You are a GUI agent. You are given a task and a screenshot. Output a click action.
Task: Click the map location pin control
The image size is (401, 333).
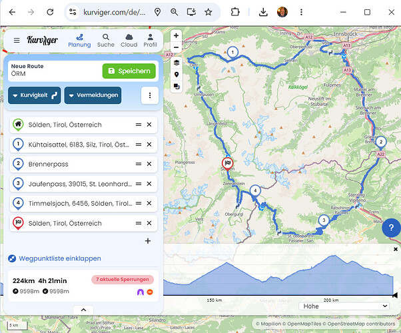click(x=177, y=75)
